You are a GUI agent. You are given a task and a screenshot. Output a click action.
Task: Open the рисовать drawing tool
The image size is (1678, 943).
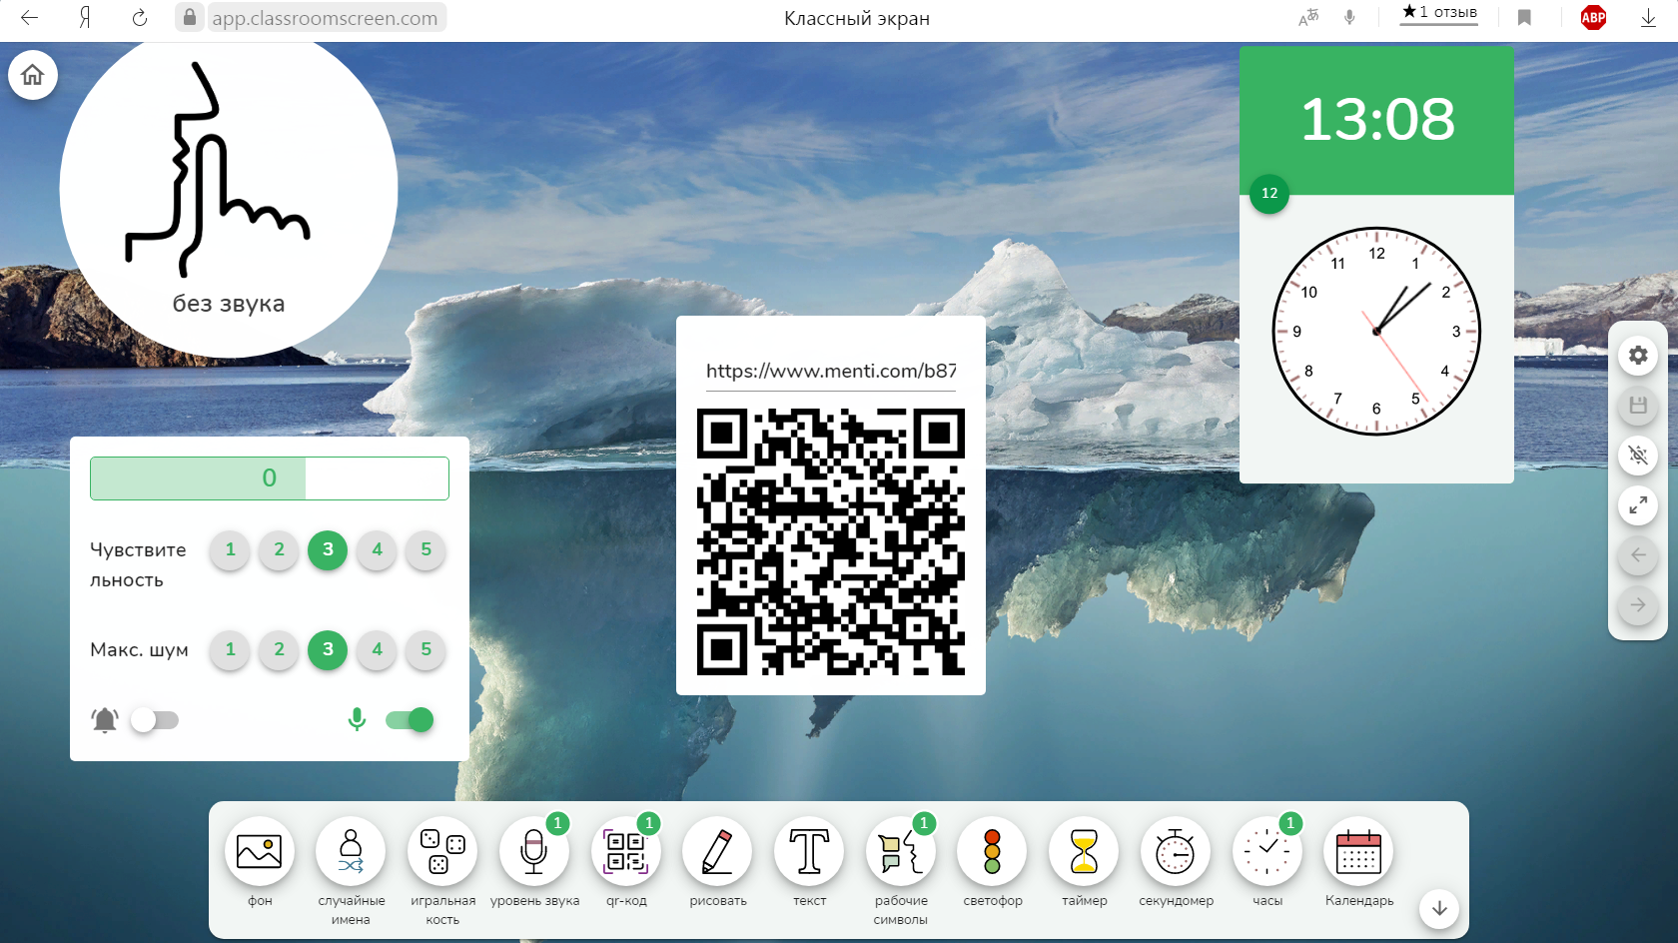(717, 851)
